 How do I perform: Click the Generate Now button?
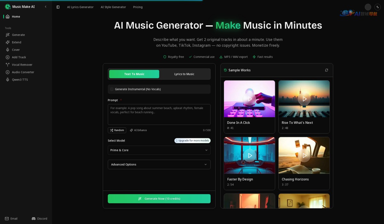point(159,198)
